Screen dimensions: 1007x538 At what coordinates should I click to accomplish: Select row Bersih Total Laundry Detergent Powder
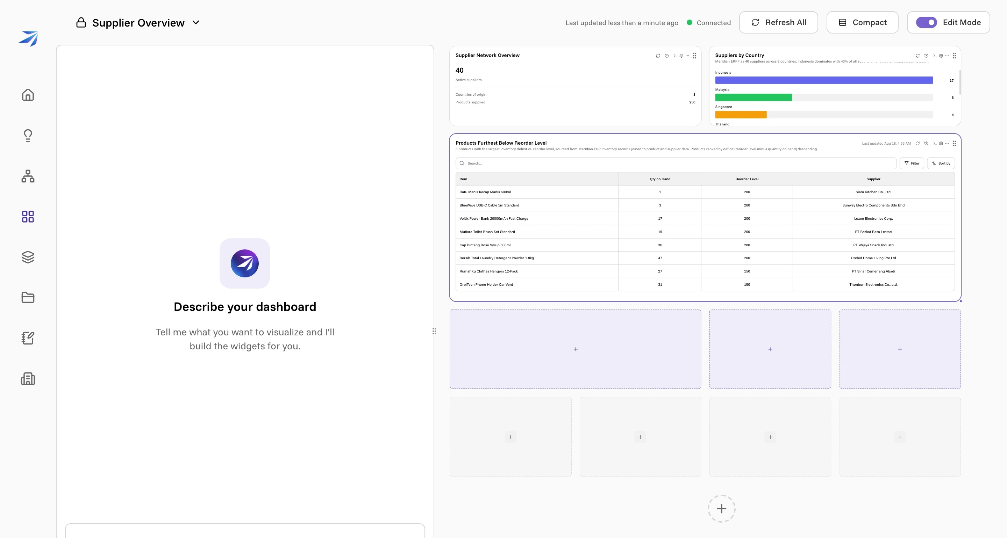pyautogui.click(x=705, y=258)
